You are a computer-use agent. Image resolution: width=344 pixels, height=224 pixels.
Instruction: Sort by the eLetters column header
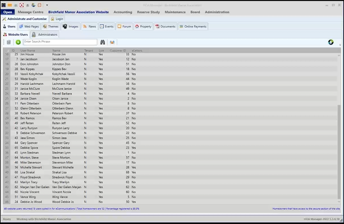pos(137,50)
